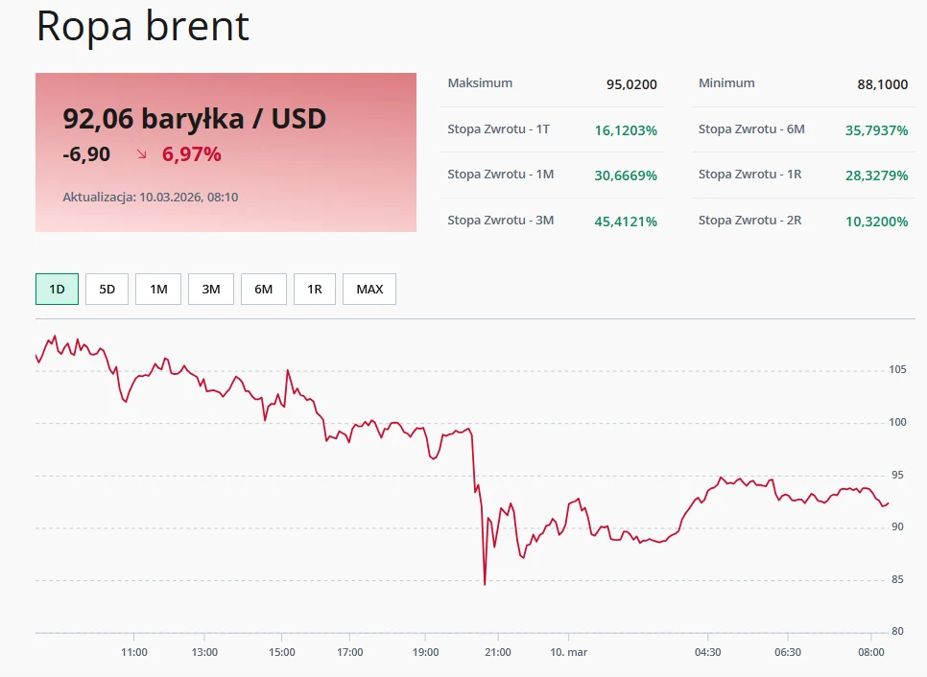Click the Maksimum value 95,0200
This screenshot has width=927, height=677.
[x=633, y=83]
